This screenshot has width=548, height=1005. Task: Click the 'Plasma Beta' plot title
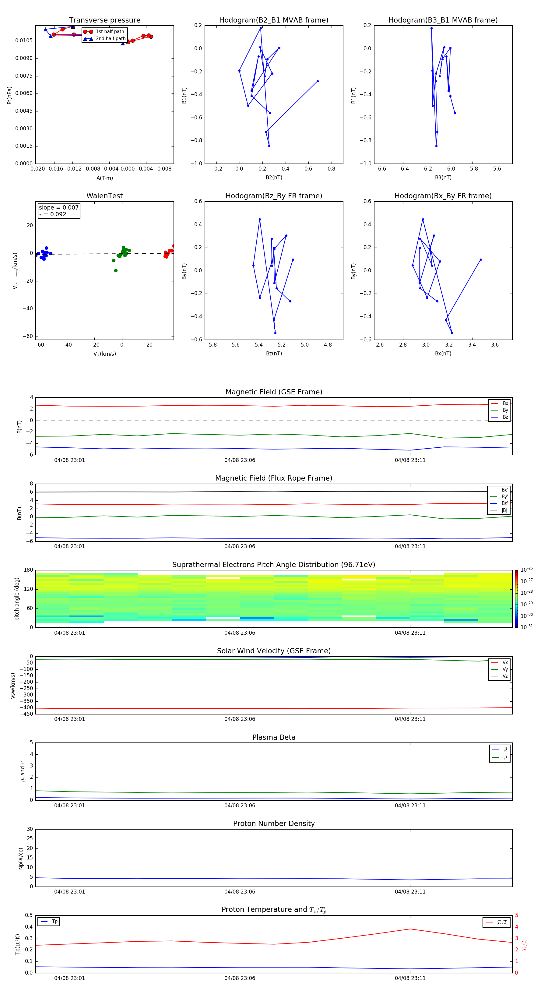click(274, 737)
